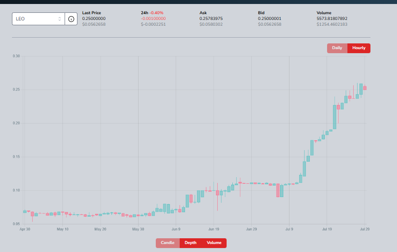
Task: Click the Volume figure 5573.81807892
Action: pos(332,19)
